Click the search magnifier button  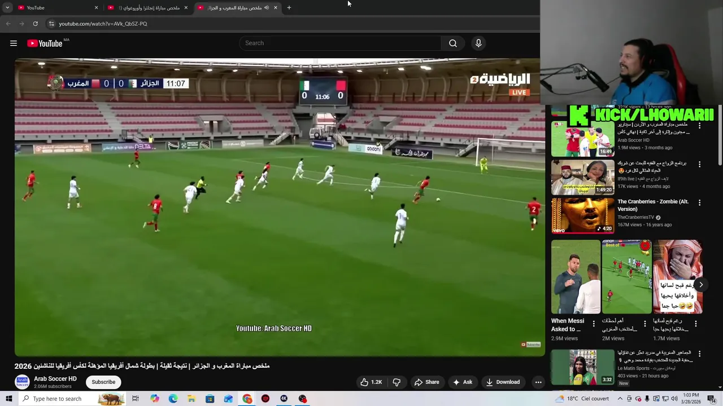tap(453, 43)
